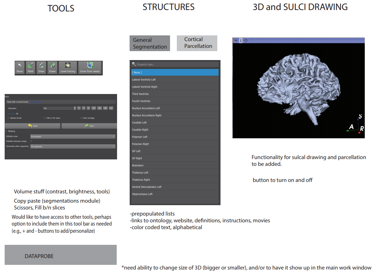This screenshot has width=373, height=272.
Task: Switch to the Cortical Parcellation tab
Action: click(197, 43)
